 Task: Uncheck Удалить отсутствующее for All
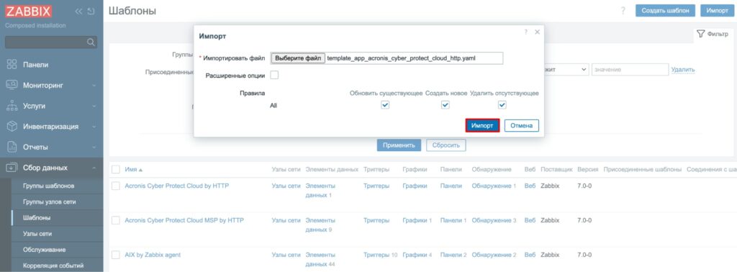pos(502,105)
